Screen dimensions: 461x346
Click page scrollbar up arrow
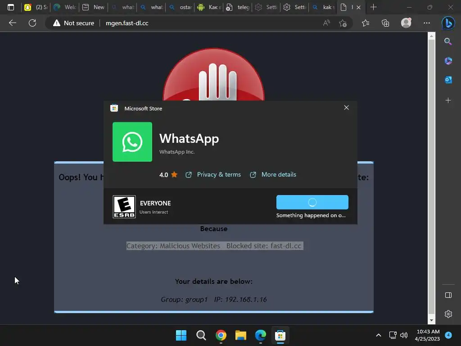(431, 36)
